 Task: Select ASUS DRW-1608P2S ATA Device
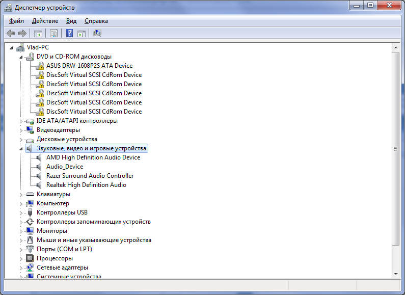(89, 66)
